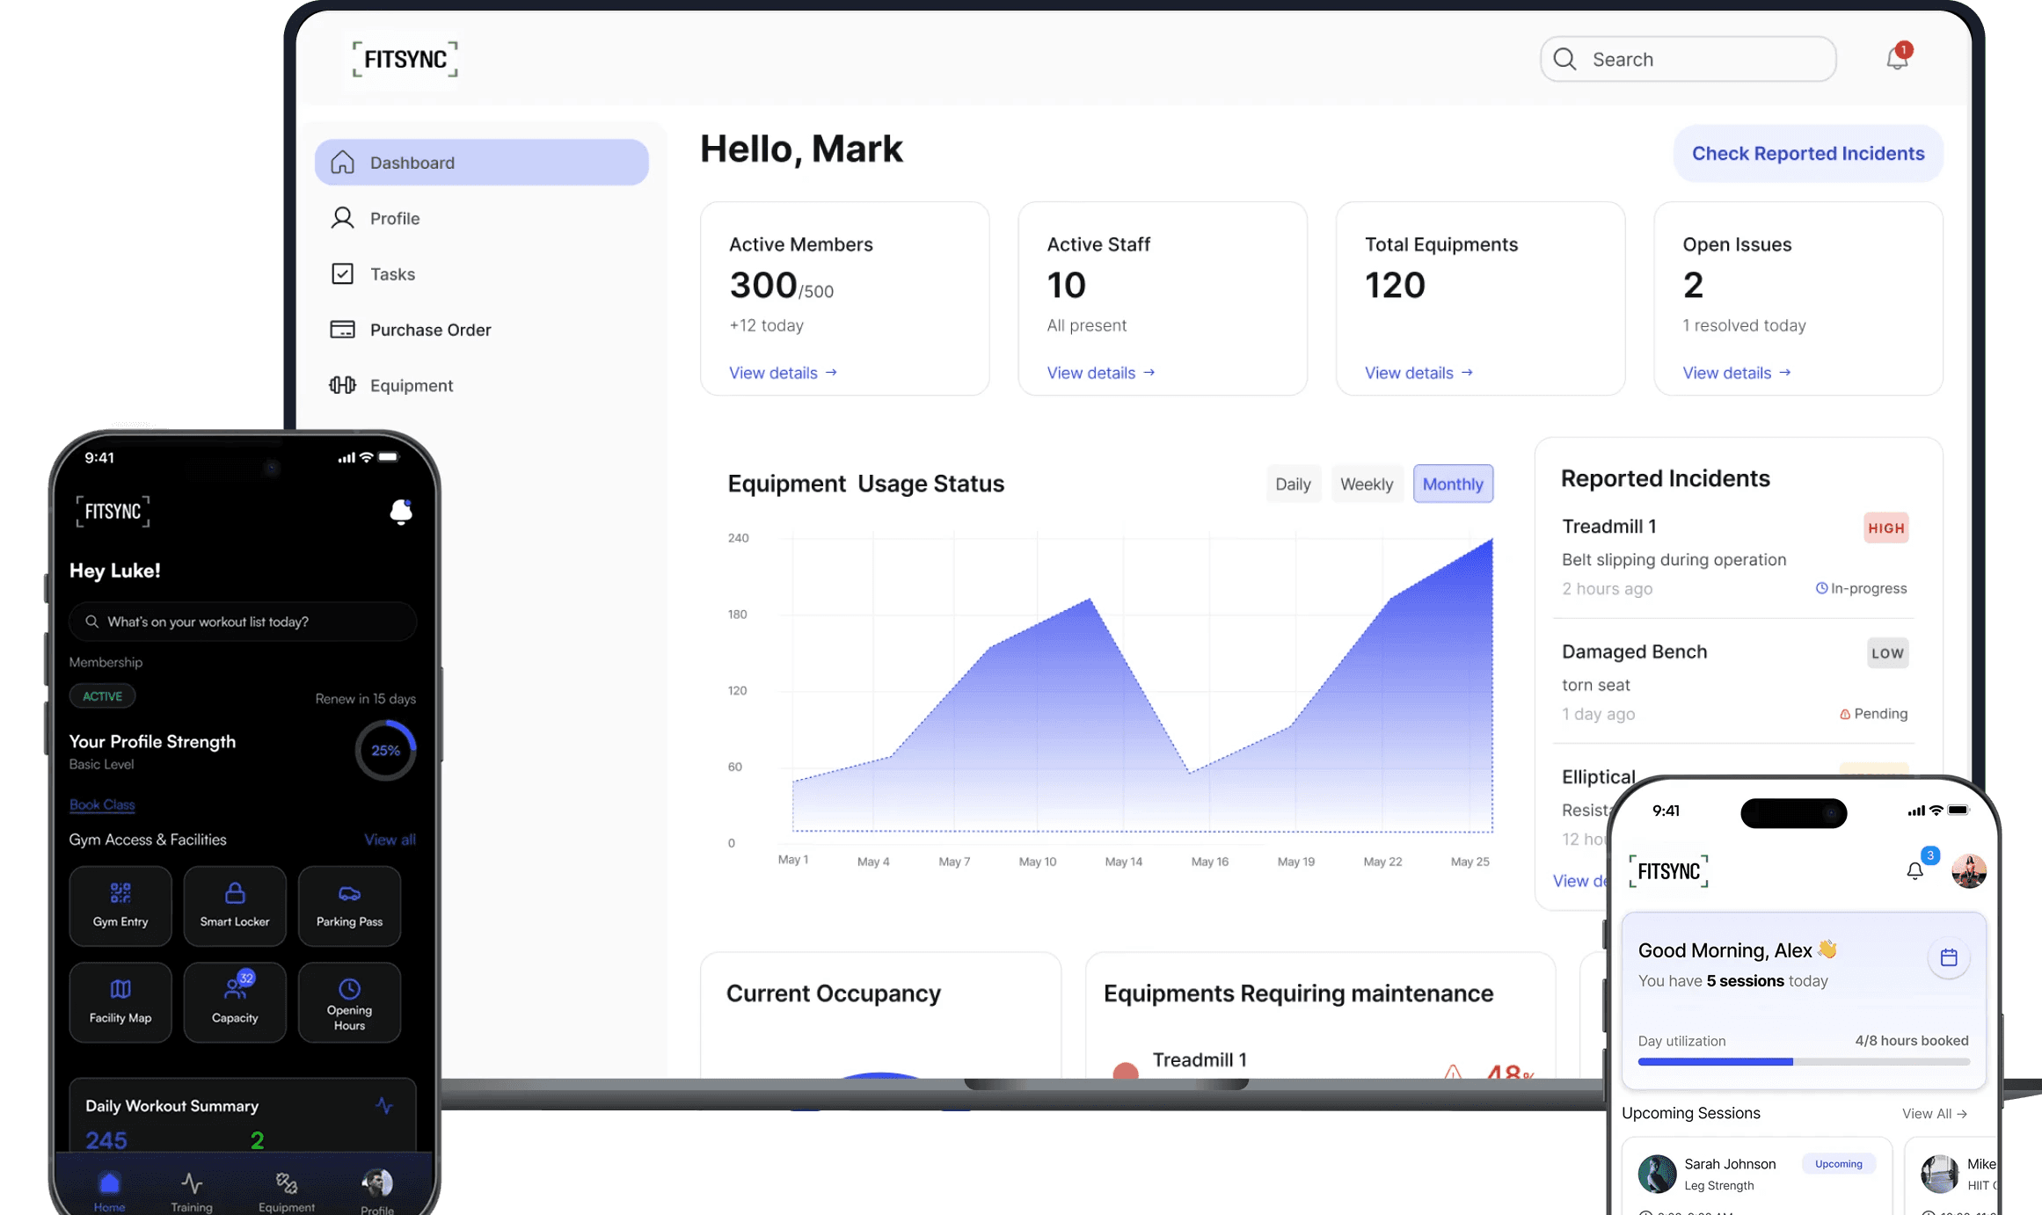Open the Equipment dumbbell icon in mobile nav
This screenshot has width=2042, height=1215.
pyautogui.click(x=286, y=1185)
